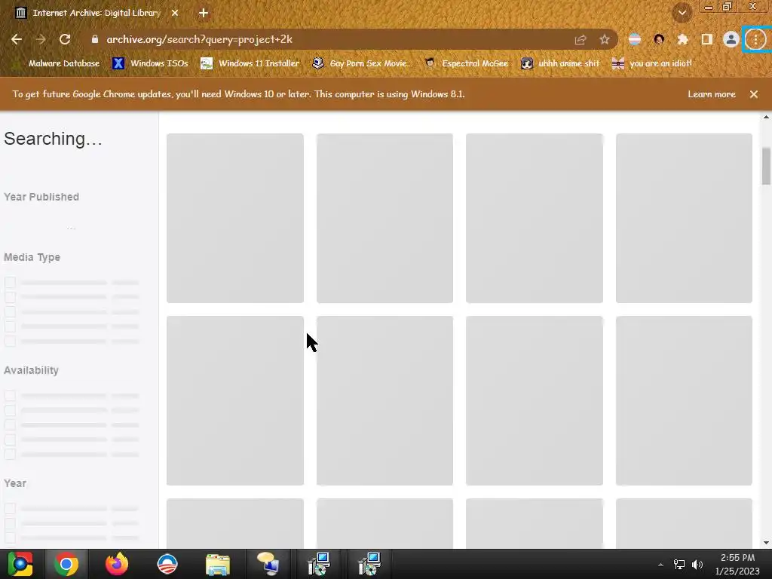Open Espectral McGee bookmark
The image size is (772, 579).
click(x=466, y=63)
